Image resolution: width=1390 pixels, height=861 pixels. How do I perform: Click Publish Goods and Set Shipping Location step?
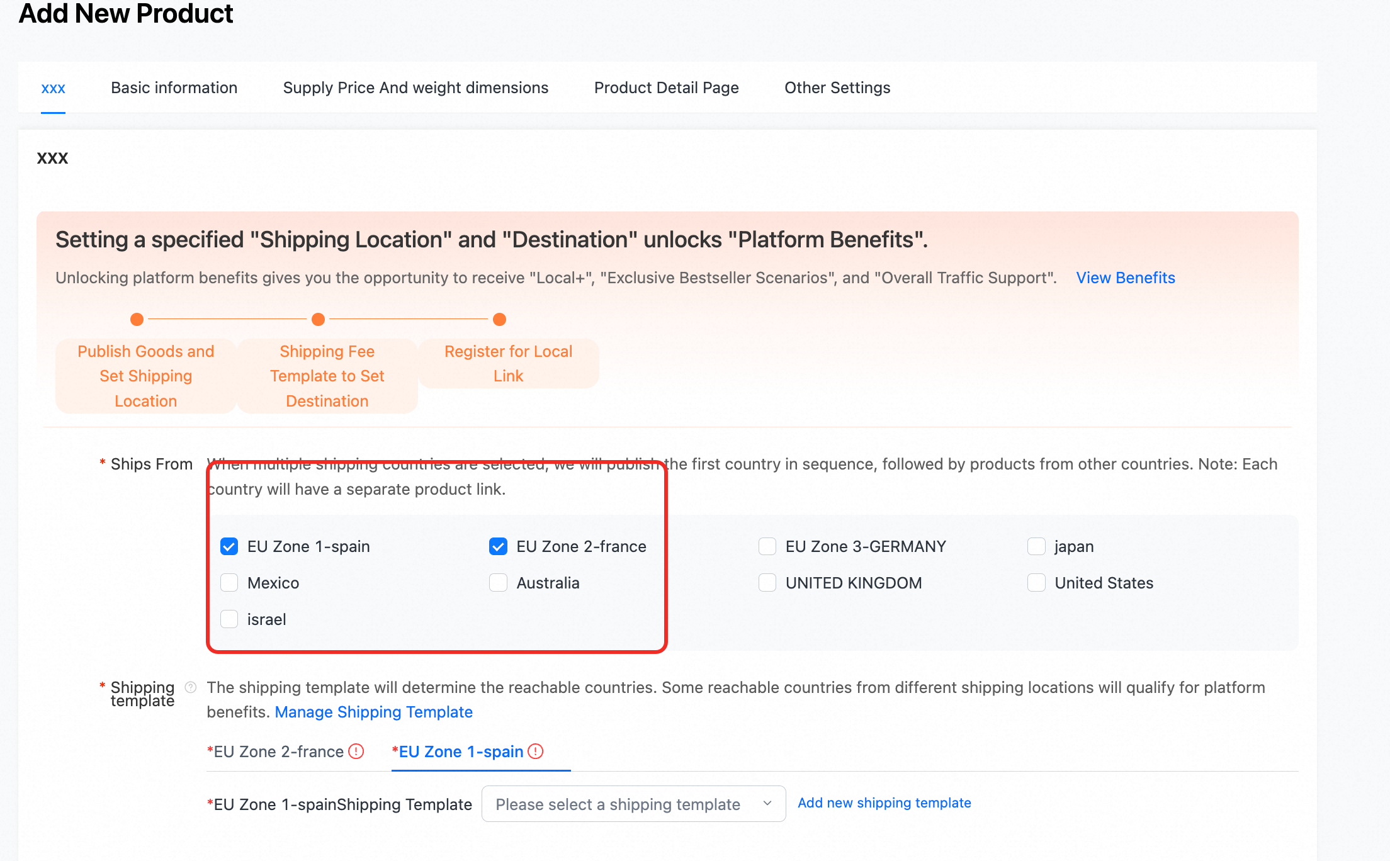pos(145,376)
